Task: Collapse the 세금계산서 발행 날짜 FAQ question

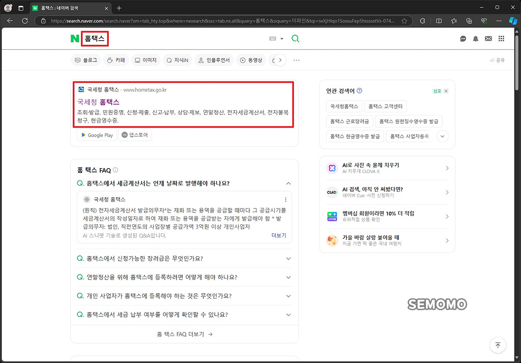Action: [x=184, y=184]
